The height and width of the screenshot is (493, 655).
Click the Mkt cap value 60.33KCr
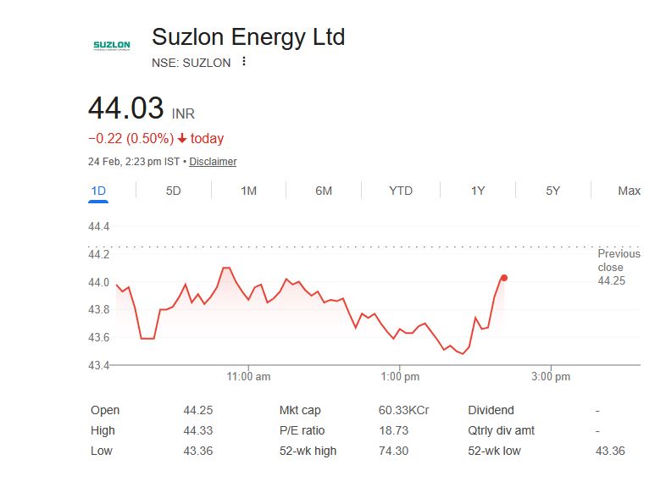pyautogui.click(x=403, y=410)
